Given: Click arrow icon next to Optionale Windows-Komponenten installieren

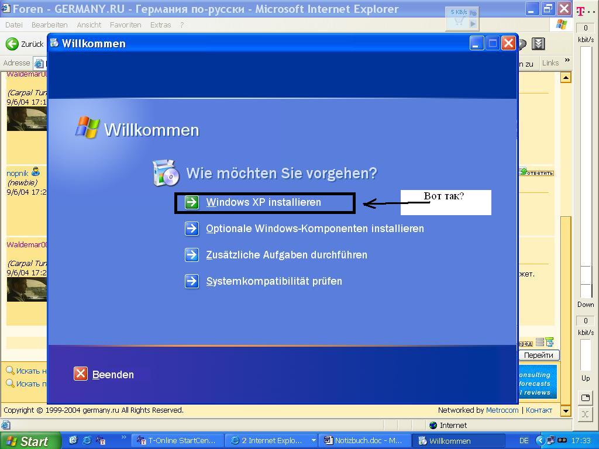Looking at the screenshot, I should [x=192, y=229].
